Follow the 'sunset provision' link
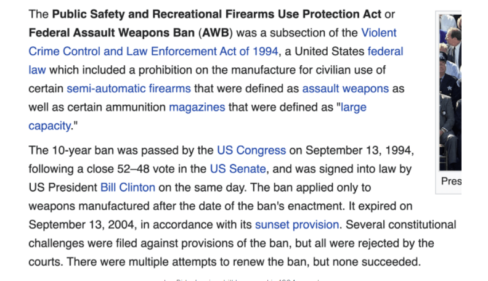This screenshot has width=488, height=281. pos(296,224)
